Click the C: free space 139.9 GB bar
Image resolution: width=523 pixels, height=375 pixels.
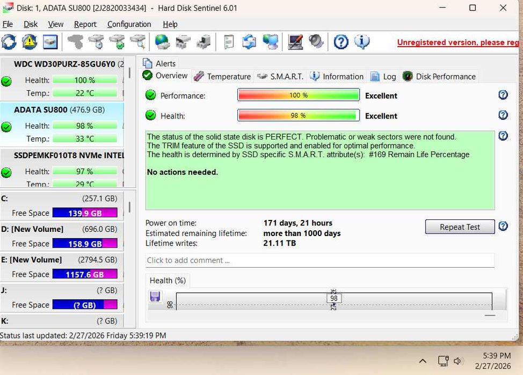coord(85,212)
